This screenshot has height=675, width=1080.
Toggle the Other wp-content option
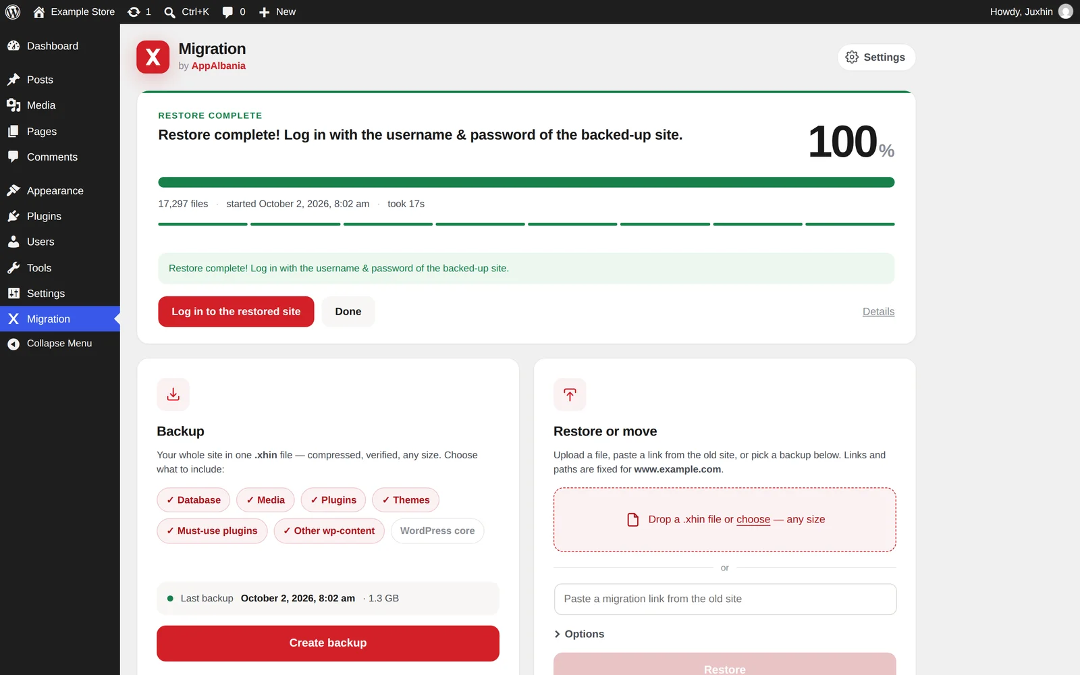pos(329,531)
